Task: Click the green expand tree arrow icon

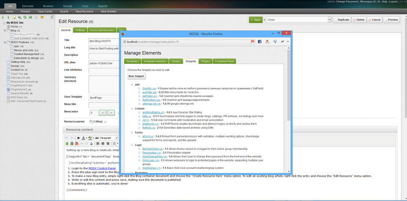Action: pyautogui.click(x=3, y=17)
